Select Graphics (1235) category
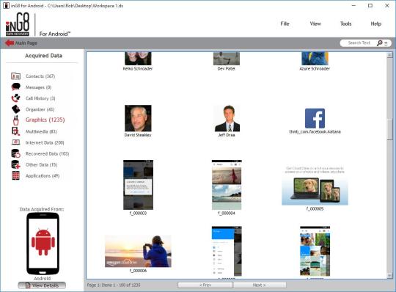Image resolution: width=396 pixels, height=292 pixels. [45, 120]
